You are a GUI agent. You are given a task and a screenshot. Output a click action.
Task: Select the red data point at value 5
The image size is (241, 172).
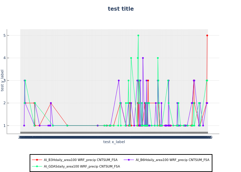(x=207, y=35)
